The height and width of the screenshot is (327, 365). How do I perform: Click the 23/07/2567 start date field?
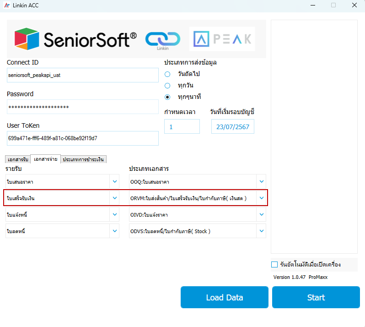coord(233,126)
